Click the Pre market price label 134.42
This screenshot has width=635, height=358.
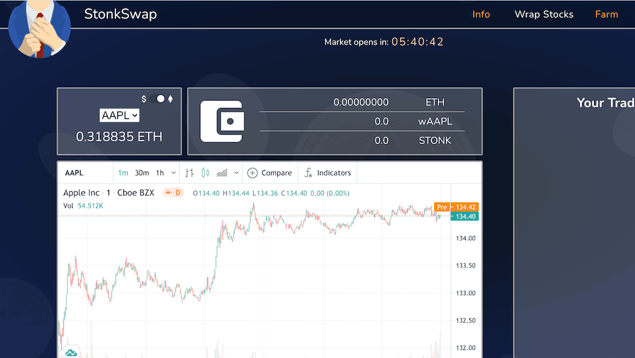tap(456, 207)
